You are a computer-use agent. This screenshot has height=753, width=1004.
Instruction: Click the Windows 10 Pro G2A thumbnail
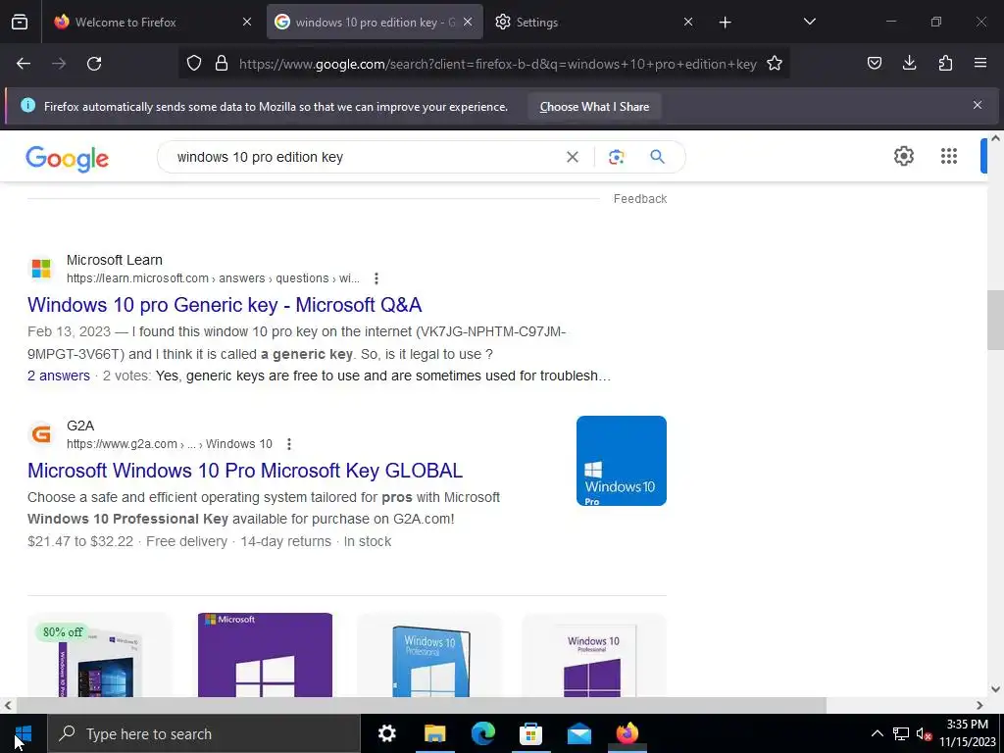621,461
